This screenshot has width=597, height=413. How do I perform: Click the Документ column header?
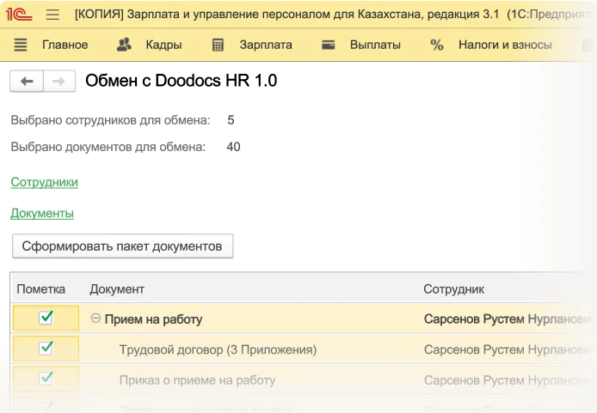(x=117, y=289)
